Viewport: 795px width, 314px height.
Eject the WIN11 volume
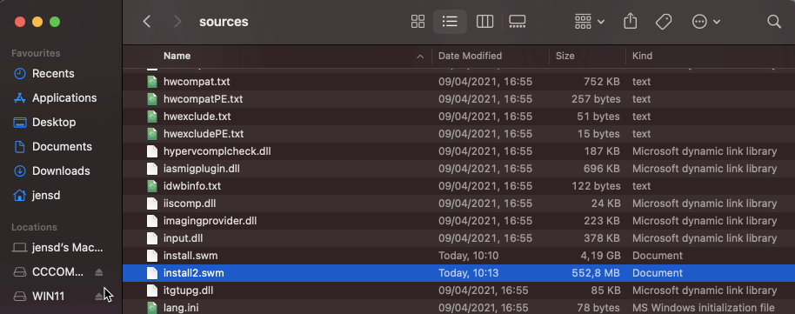tap(99, 297)
